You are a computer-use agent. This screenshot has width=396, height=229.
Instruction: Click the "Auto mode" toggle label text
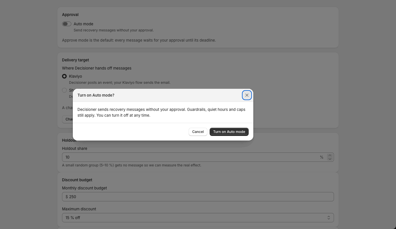click(x=83, y=24)
